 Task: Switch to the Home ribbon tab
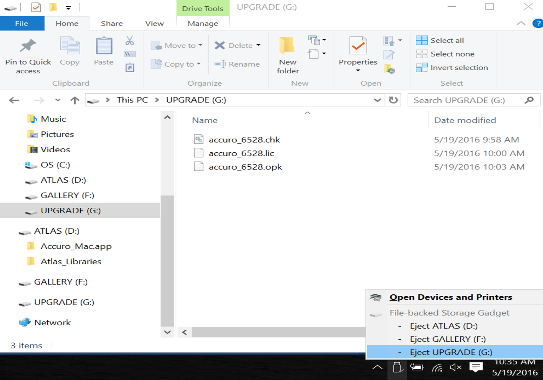pos(67,24)
